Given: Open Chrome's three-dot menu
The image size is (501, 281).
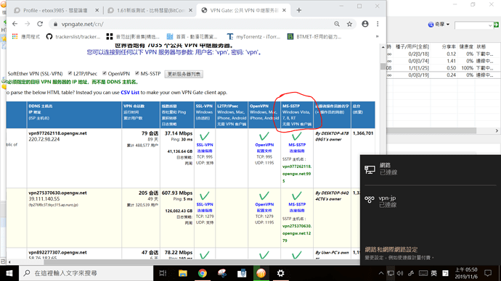Looking at the screenshot, I should [378, 24].
